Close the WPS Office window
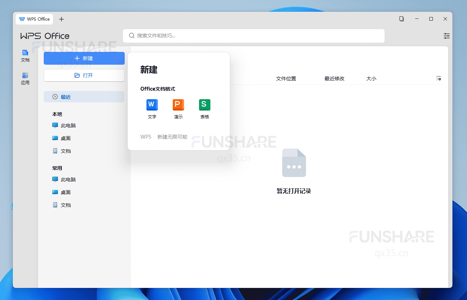This screenshot has width=467, height=300. tap(445, 19)
